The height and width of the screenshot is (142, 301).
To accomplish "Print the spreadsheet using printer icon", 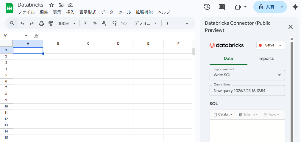I will point(41,24).
